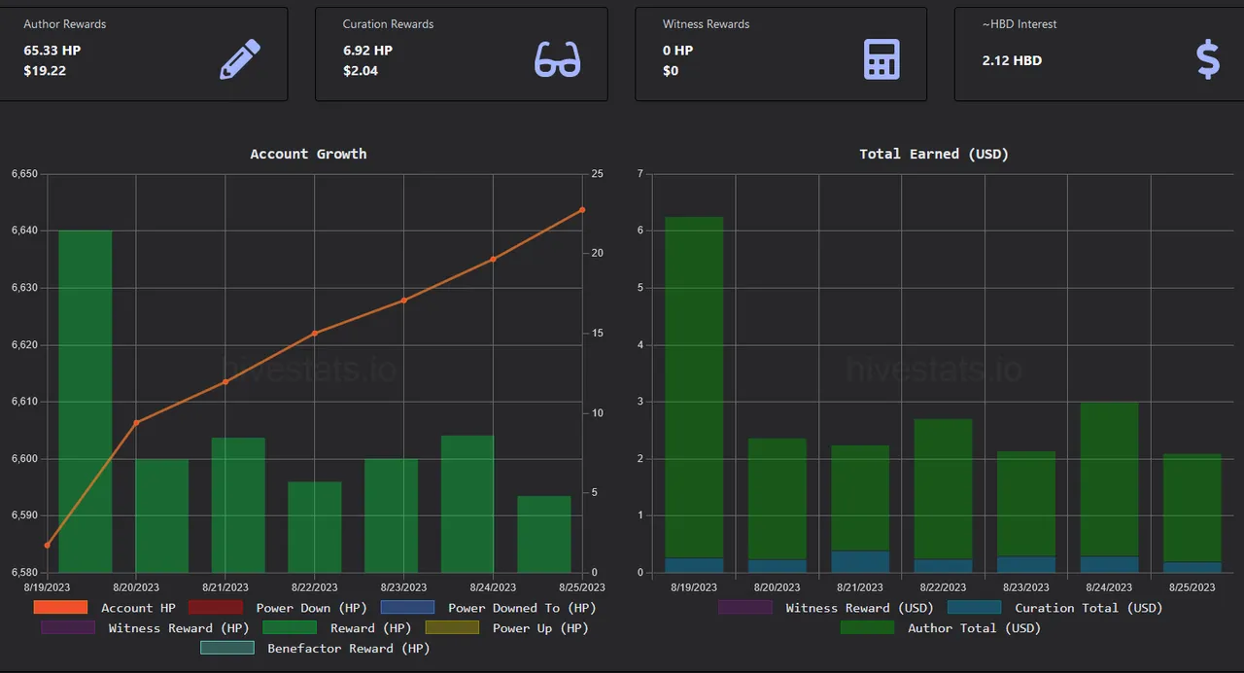Click the Author Rewards 65.33 HP value
The height and width of the screenshot is (673, 1244).
(x=52, y=51)
